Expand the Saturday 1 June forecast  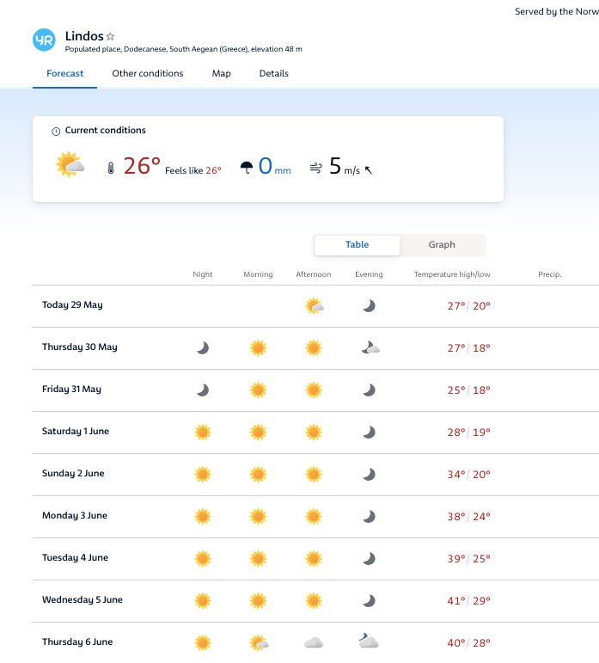coord(76,432)
